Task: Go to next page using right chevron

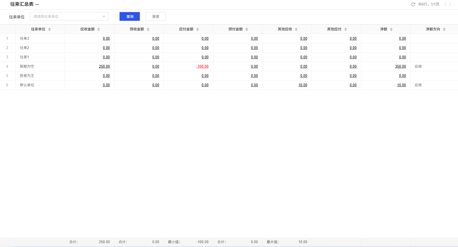Action: [x=450, y=4]
